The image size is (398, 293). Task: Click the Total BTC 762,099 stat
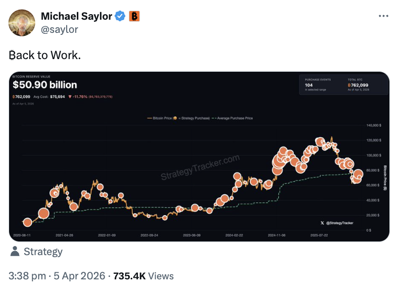pyautogui.click(x=358, y=85)
